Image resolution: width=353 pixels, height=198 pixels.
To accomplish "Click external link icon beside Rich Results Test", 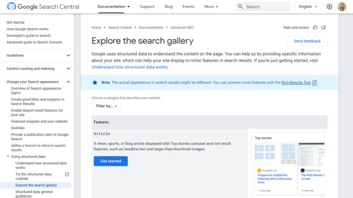I will click(315, 83).
